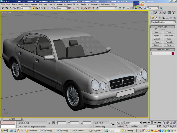The width and height of the screenshot is (177, 133).
Task: Click the GeoSphere primitive button
Action: click(169, 35)
